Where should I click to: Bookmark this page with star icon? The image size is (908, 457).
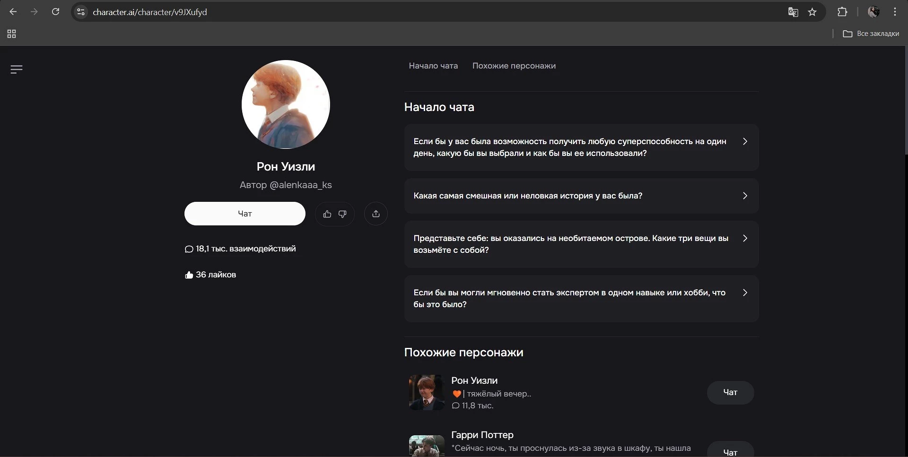812,12
